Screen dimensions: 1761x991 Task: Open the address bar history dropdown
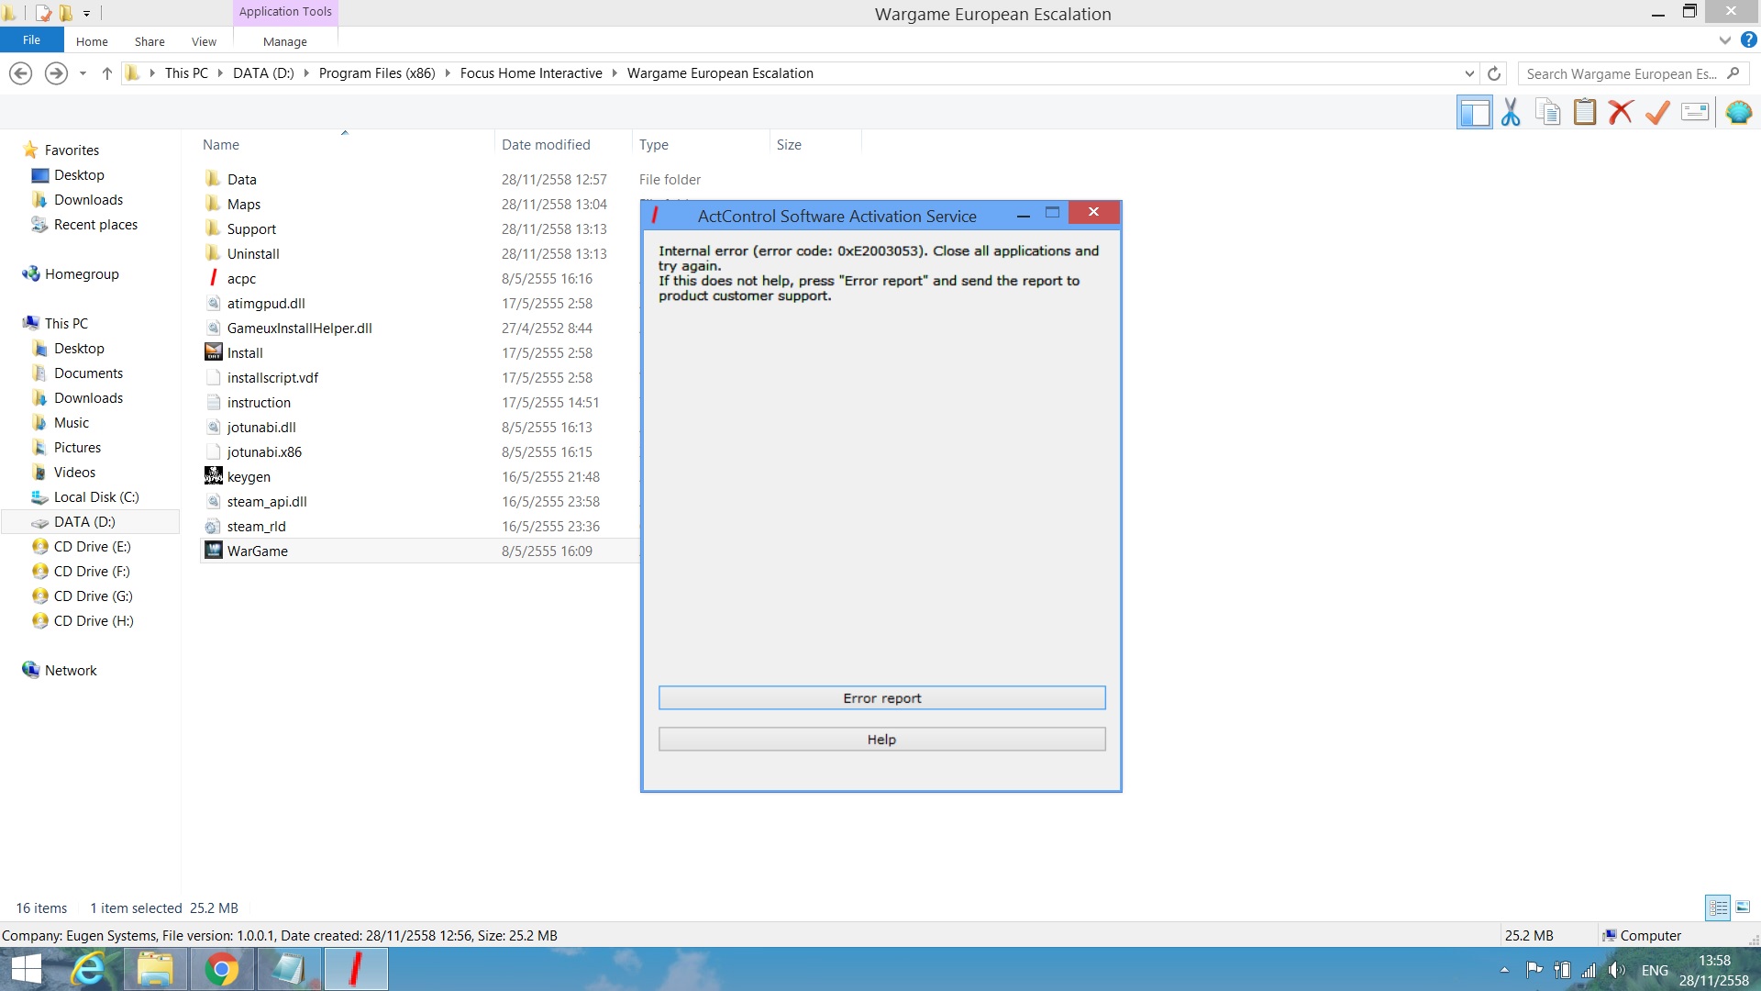(x=1469, y=73)
